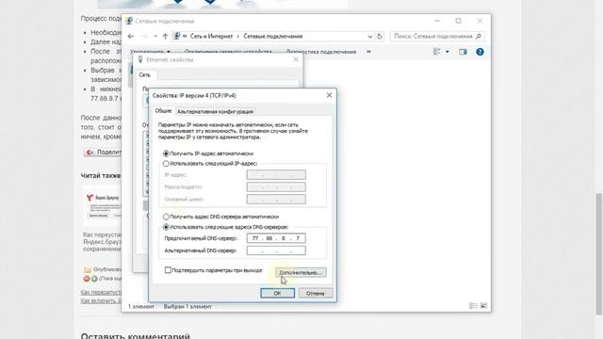The height and width of the screenshot is (339, 603).
Task: Switch to 'Общие' tab in IPv4 properties
Action: 163,111
